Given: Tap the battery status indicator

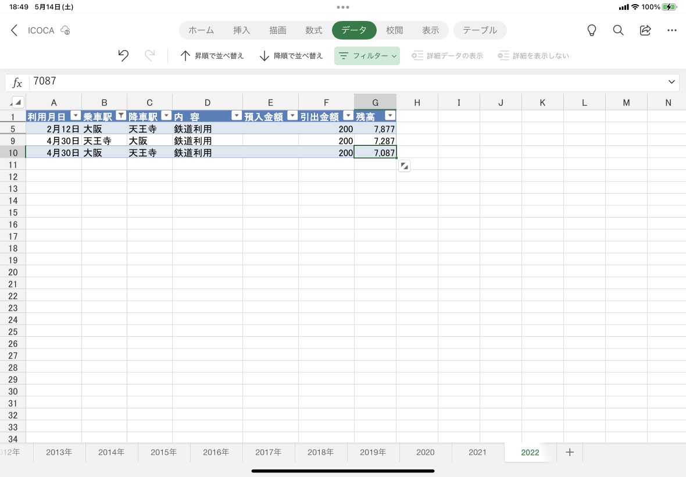Looking at the screenshot, I should click(669, 7).
